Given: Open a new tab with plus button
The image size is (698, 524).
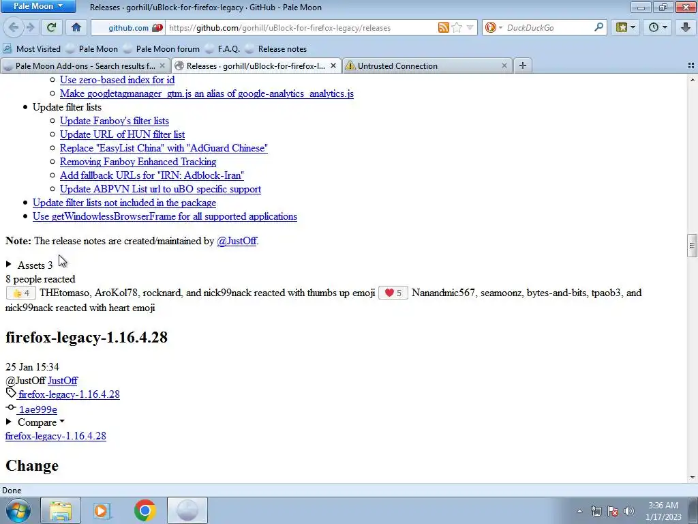Looking at the screenshot, I should pyautogui.click(x=523, y=65).
